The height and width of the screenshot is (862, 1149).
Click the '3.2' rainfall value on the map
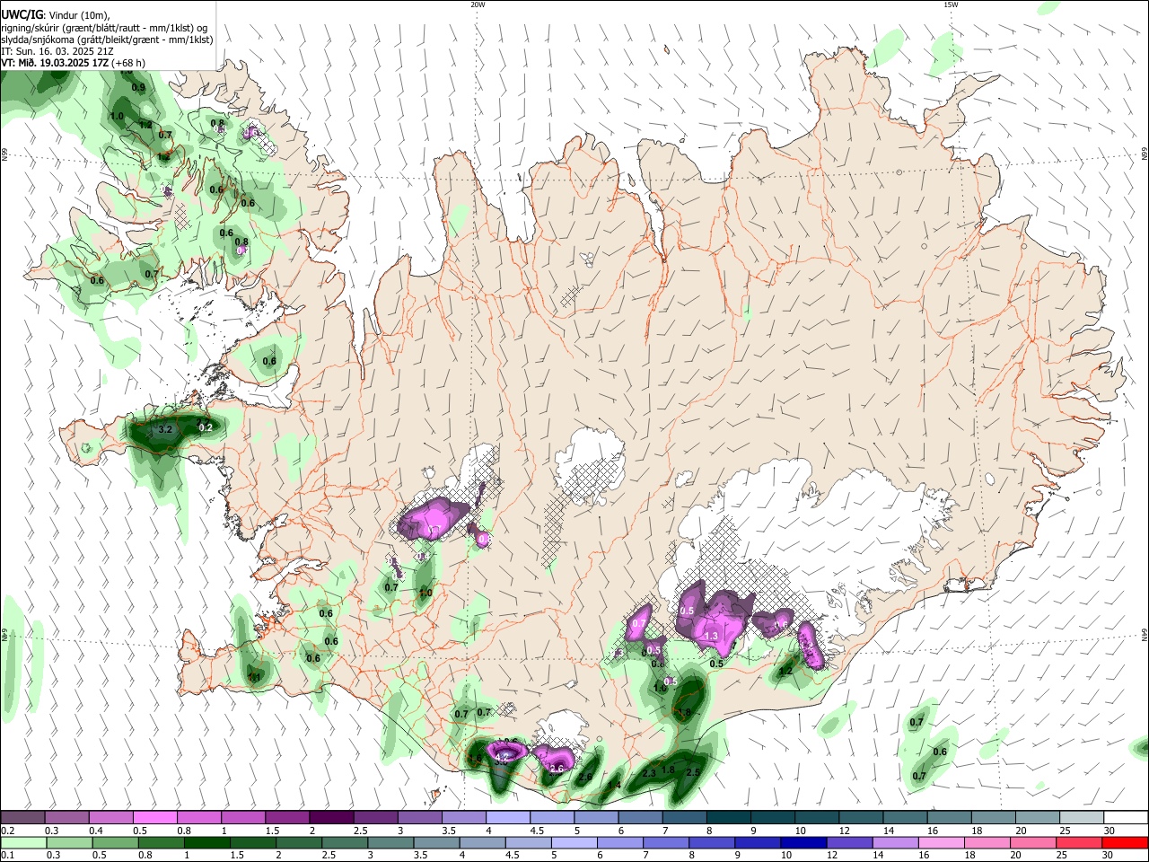(x=165, y=430)
